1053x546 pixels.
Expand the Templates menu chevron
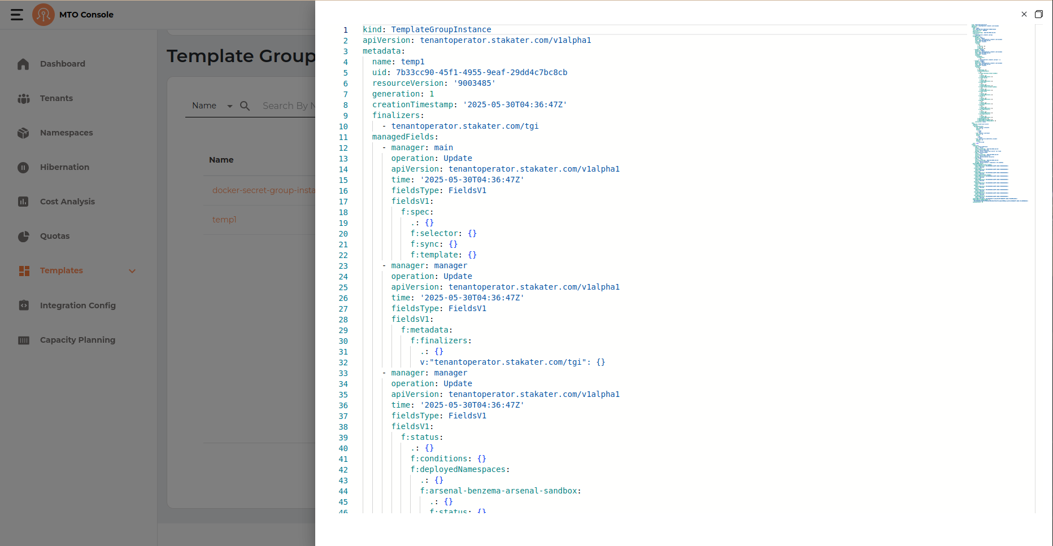(x=132, y=271)
